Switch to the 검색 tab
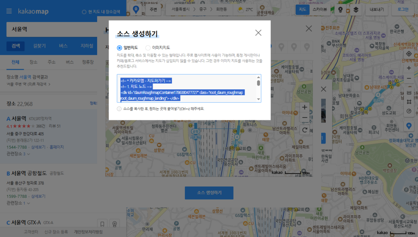 [x=16, y=46]
